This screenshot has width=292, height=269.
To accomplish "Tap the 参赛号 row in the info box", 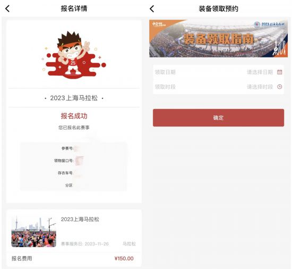I will (x=73, y=148).
